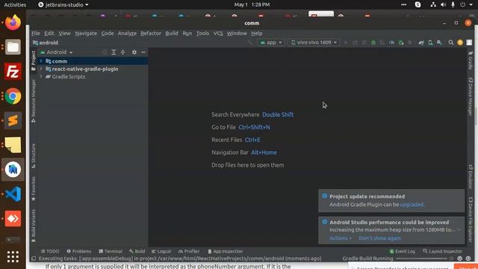Open Firefox from the Ubuntu dock
The height and width of the screenshot is (269, 478).
[13, 22]
